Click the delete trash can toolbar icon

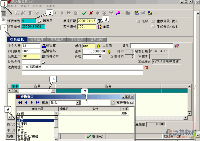[30, 13]
